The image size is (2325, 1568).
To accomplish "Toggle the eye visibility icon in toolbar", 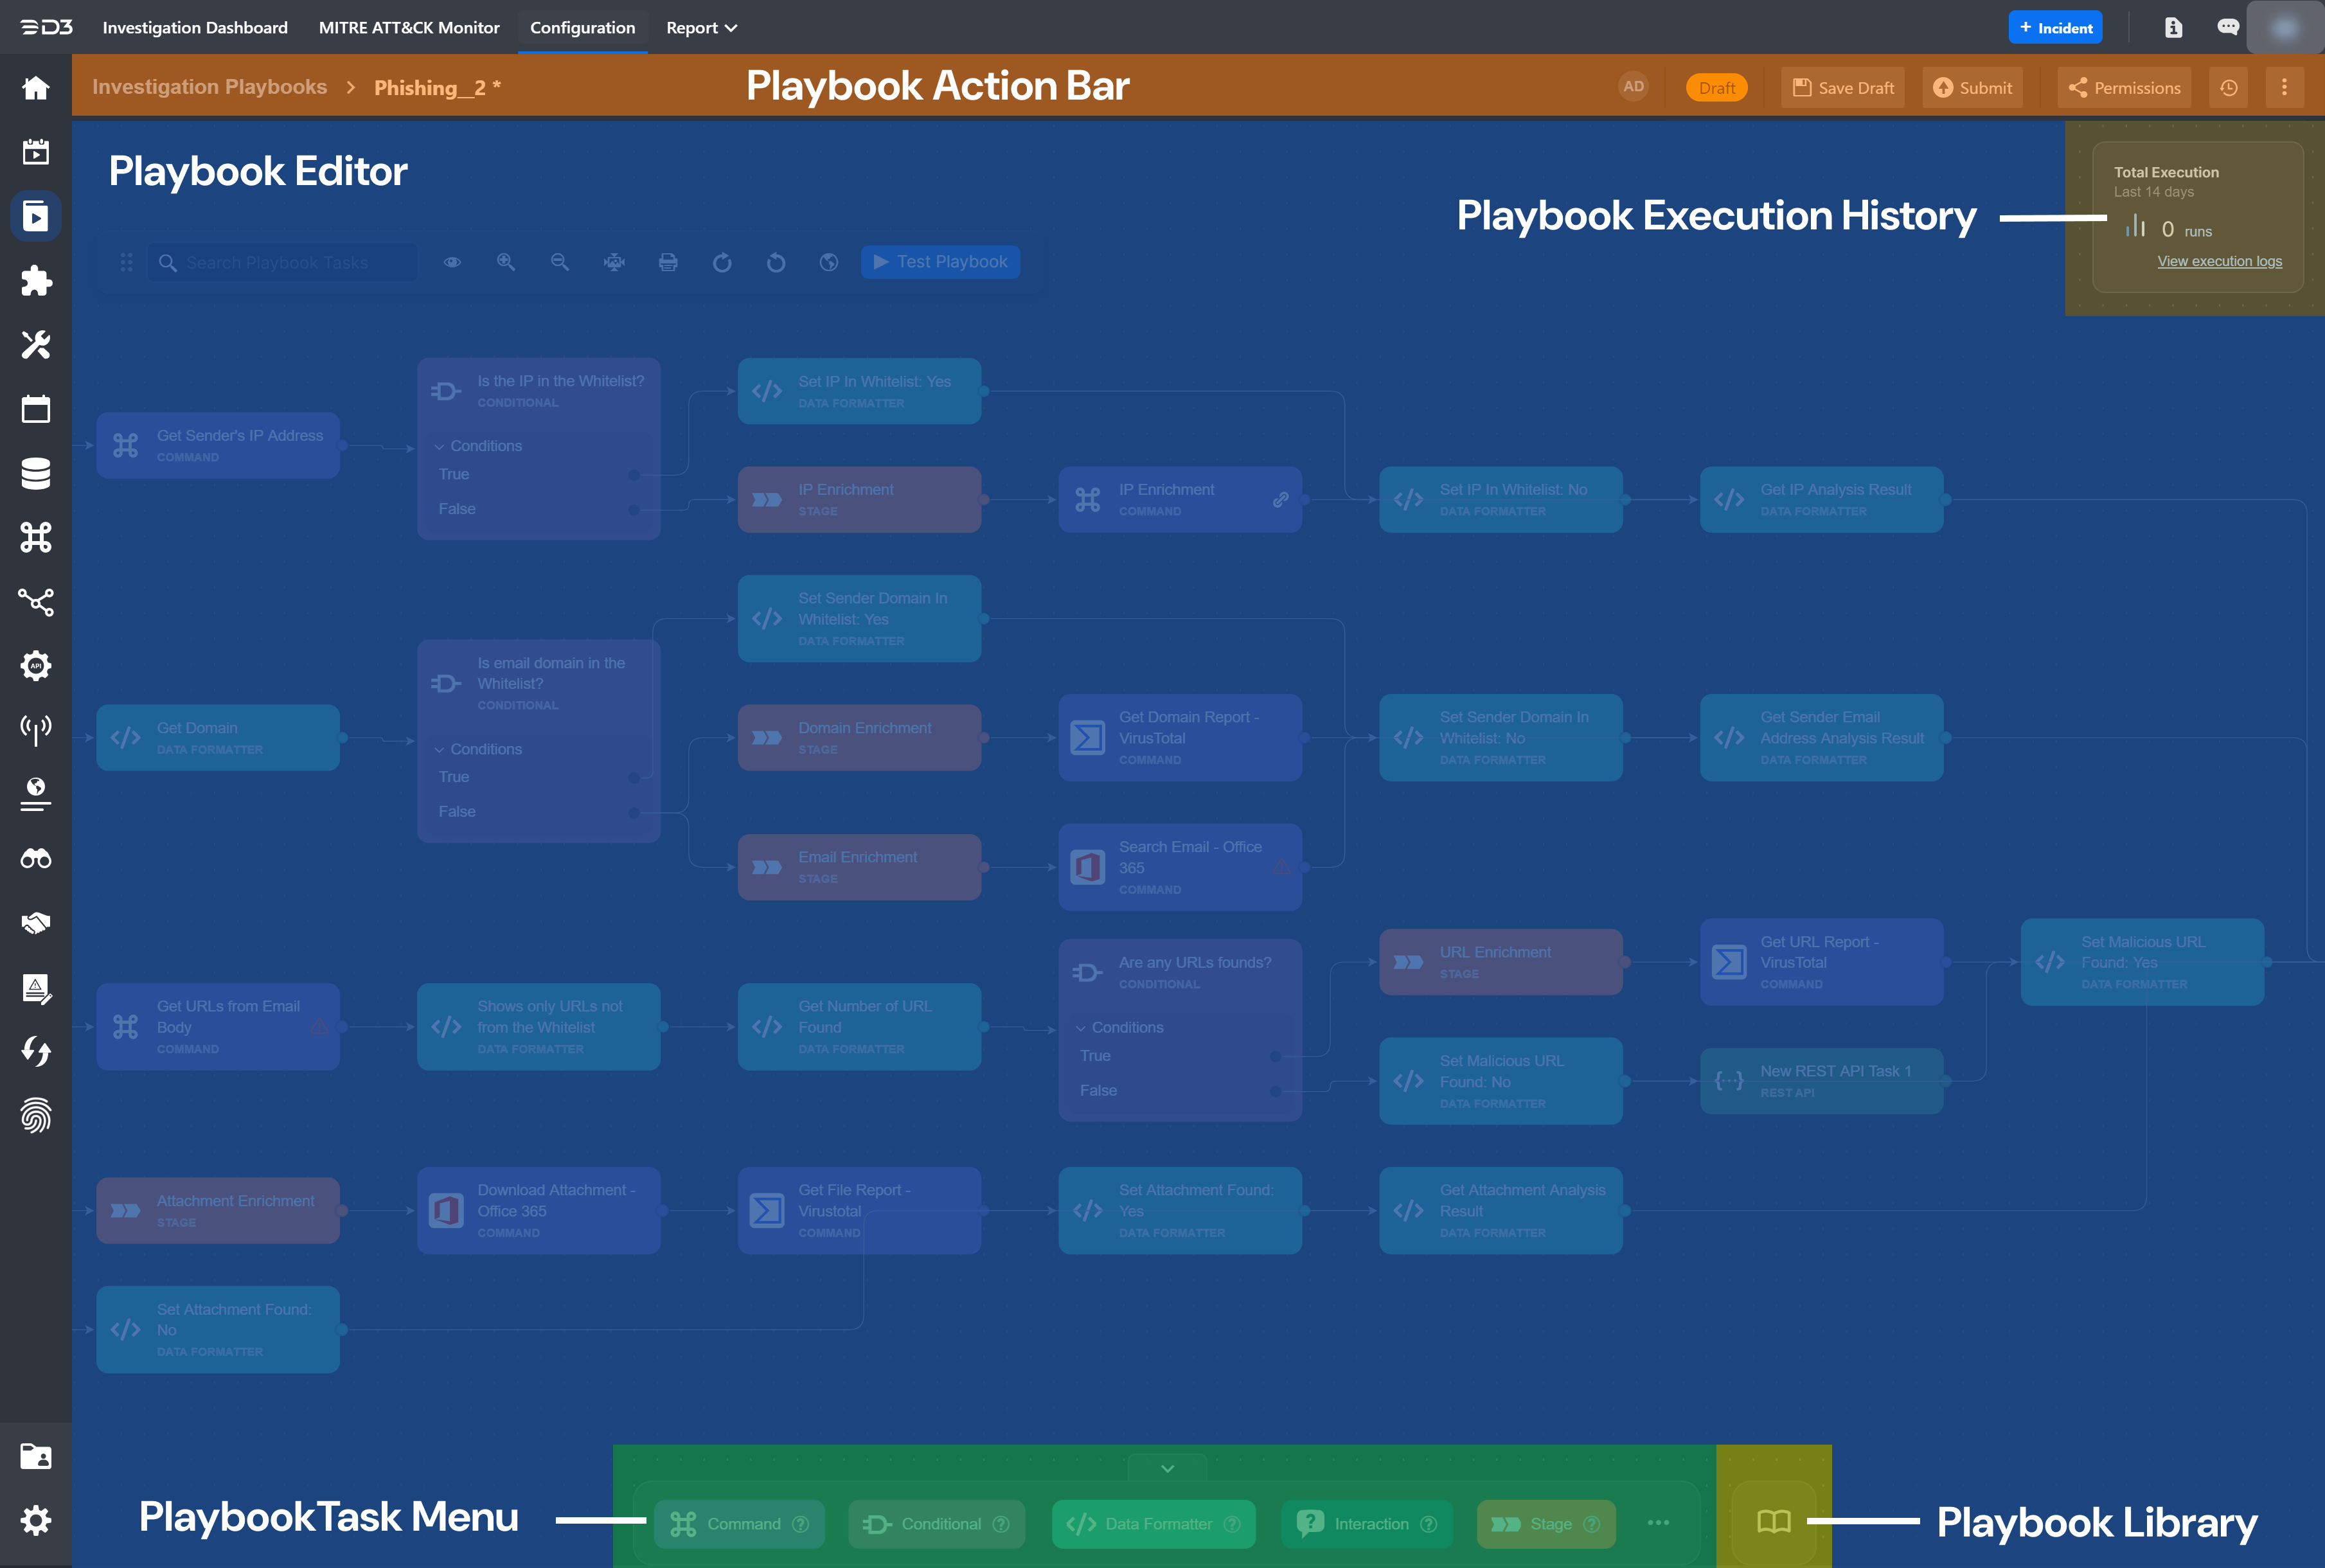I will tap(452, 262).
